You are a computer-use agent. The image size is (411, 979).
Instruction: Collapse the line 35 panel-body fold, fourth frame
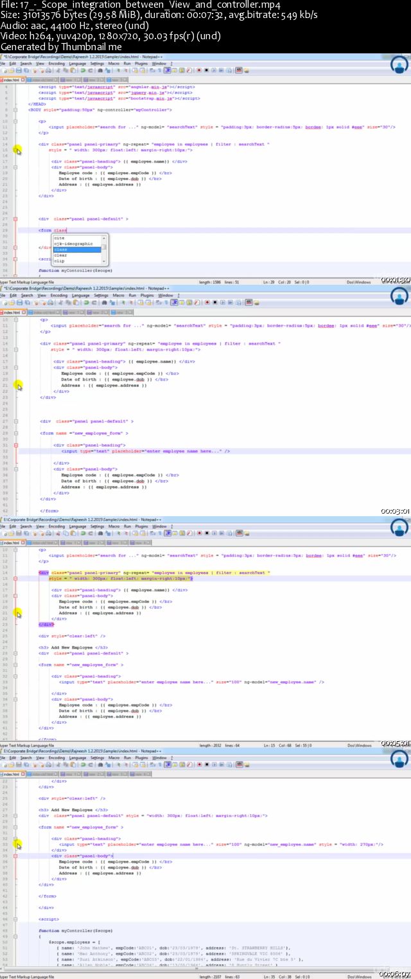coord(16,856)
